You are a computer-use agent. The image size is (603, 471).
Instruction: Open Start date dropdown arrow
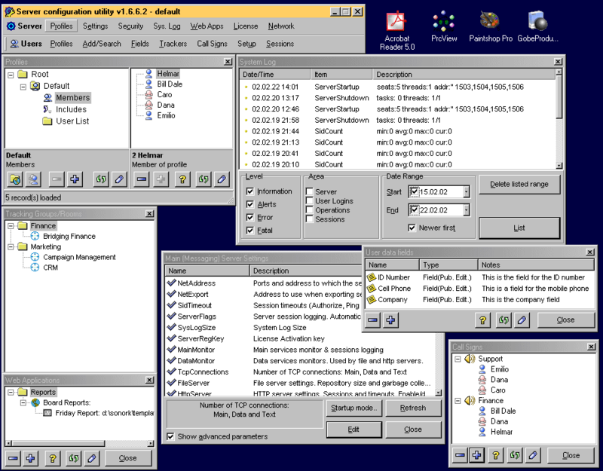tap(466, 191)
